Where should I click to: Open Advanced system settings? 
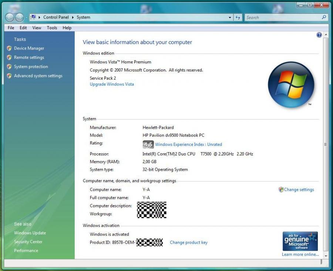pos(38,76)
